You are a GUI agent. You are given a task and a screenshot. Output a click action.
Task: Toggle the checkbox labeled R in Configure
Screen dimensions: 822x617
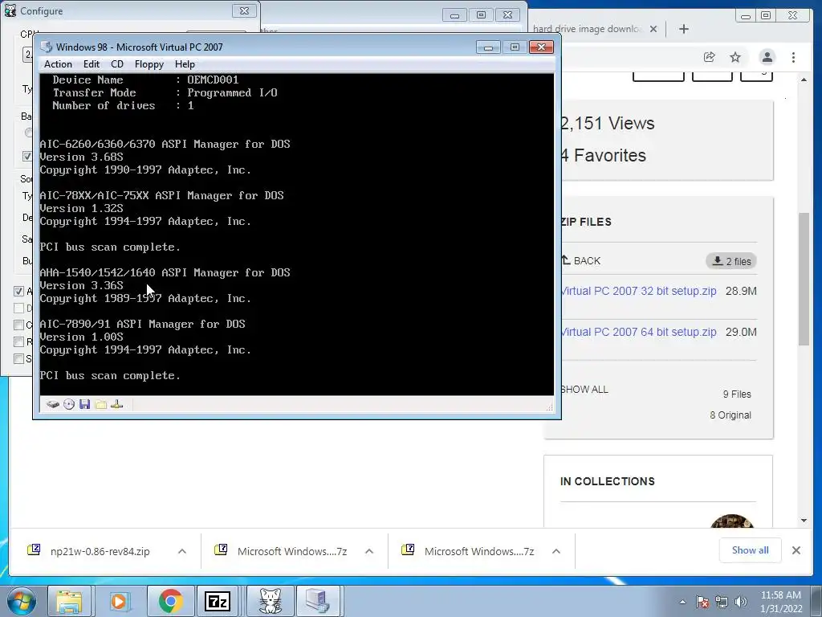click(19, 342)
